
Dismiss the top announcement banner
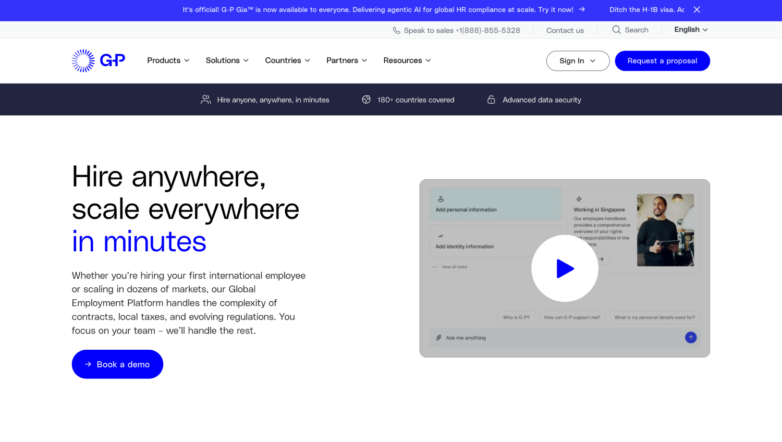(x=697, y=9)
